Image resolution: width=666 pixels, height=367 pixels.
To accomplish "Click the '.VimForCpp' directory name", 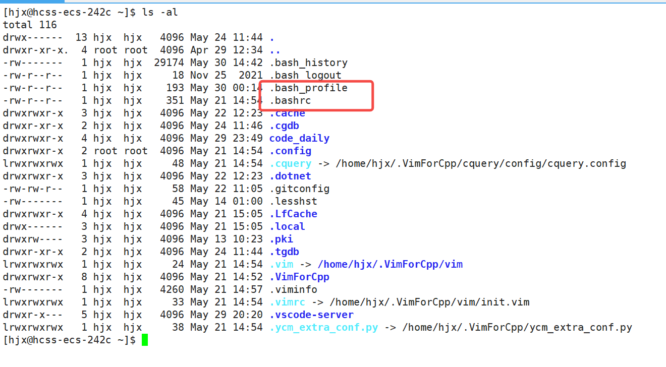I will 299,277.
